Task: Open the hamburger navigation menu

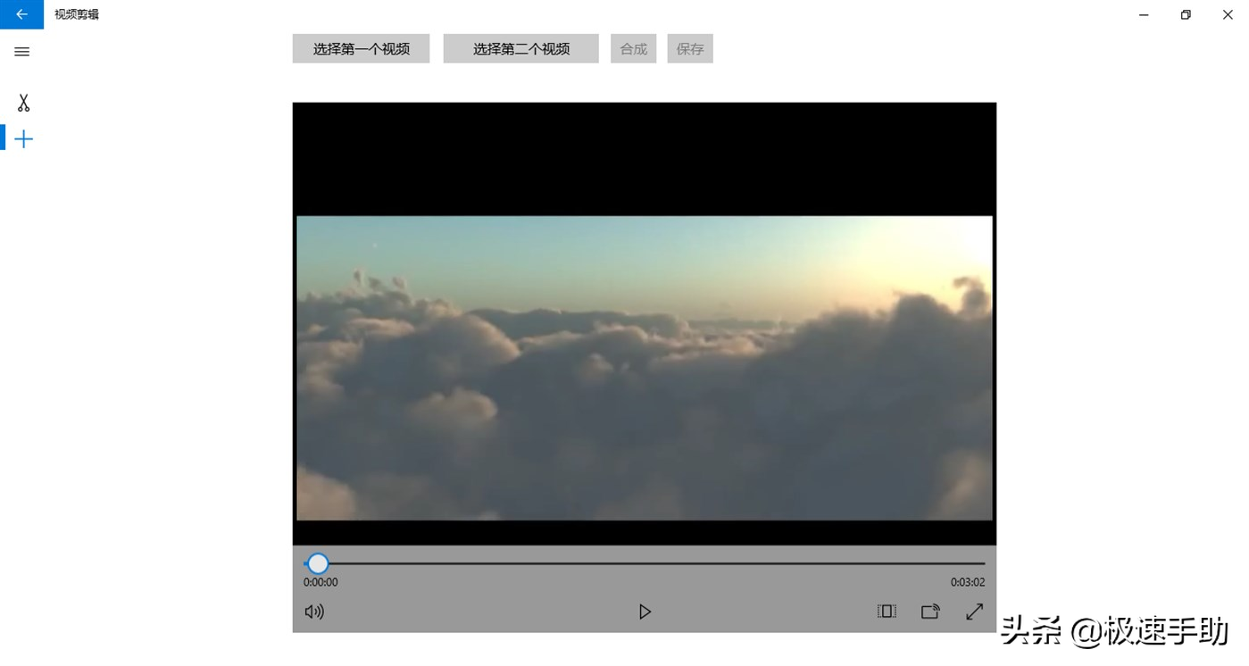Action: click(22, 52)
